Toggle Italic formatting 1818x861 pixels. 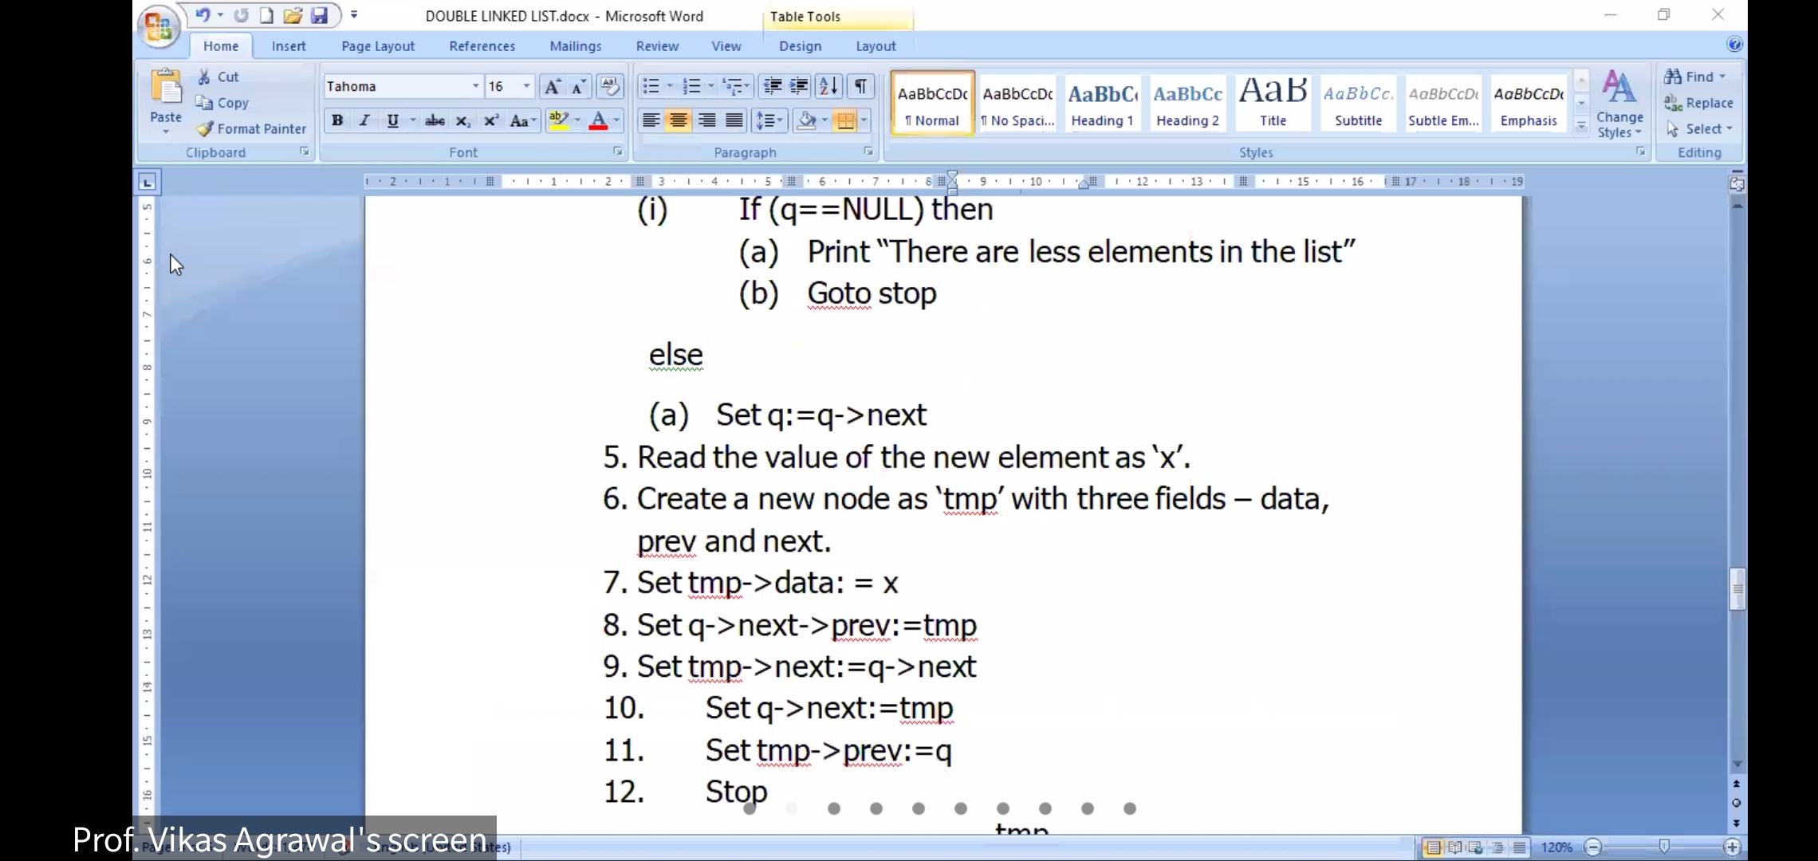click(x=364, y=120)
